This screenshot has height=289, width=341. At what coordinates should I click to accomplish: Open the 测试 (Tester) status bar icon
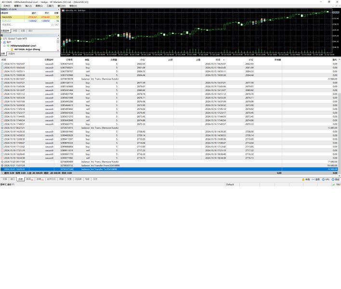(335, 179)
